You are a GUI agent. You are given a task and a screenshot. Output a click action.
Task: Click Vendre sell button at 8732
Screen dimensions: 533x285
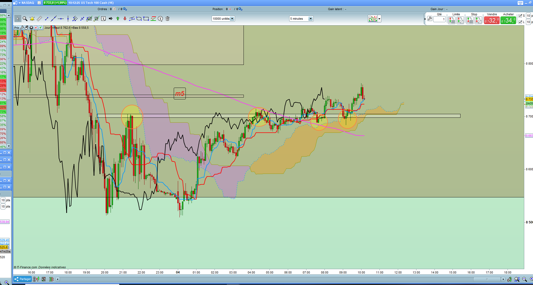click(x=492, y=20)
